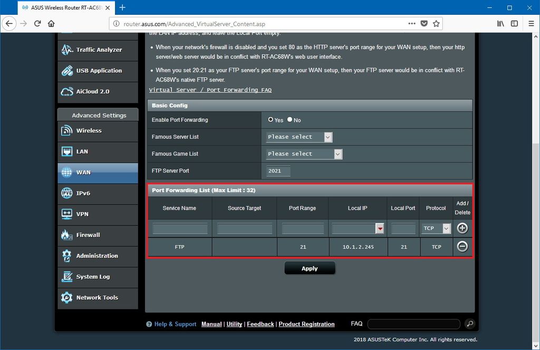Viewport: 540px width, 350px height.
Task: Open the Firefox hamburger menu
Action: point(531,23)
